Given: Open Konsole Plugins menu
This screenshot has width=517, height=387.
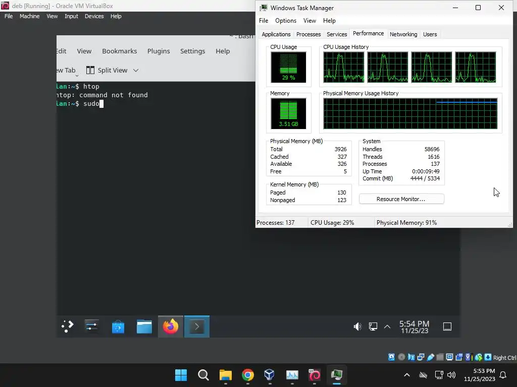Looking at the screenshot, I should 159,51.
